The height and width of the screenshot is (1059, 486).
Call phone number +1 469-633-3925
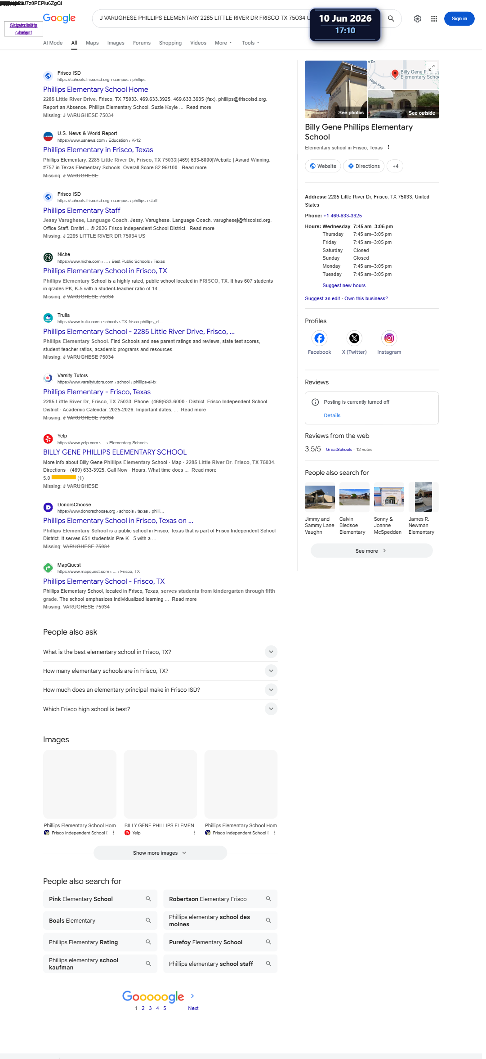coord(343,216)
